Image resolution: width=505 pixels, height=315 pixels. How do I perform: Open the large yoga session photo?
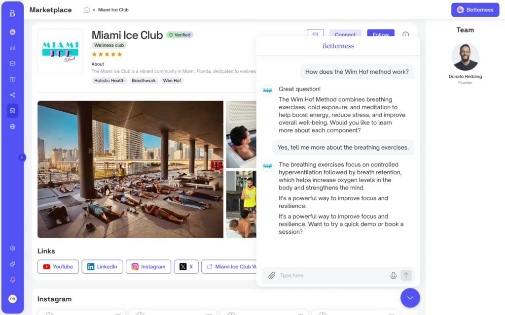[130, 169]
